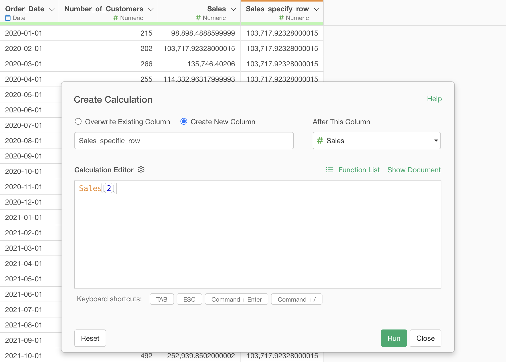Click the Function List icon
This screenshot has width=506, height=362.
click(330, 170)
